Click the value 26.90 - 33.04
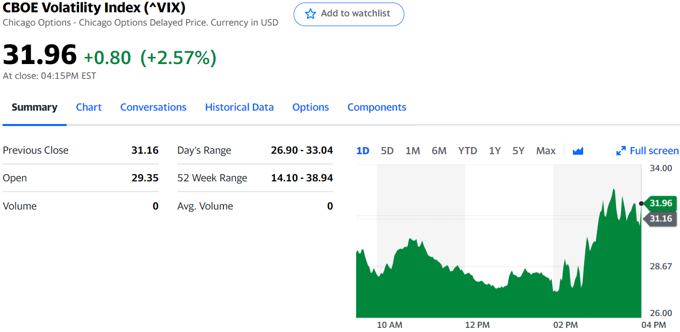 point(302,150)
